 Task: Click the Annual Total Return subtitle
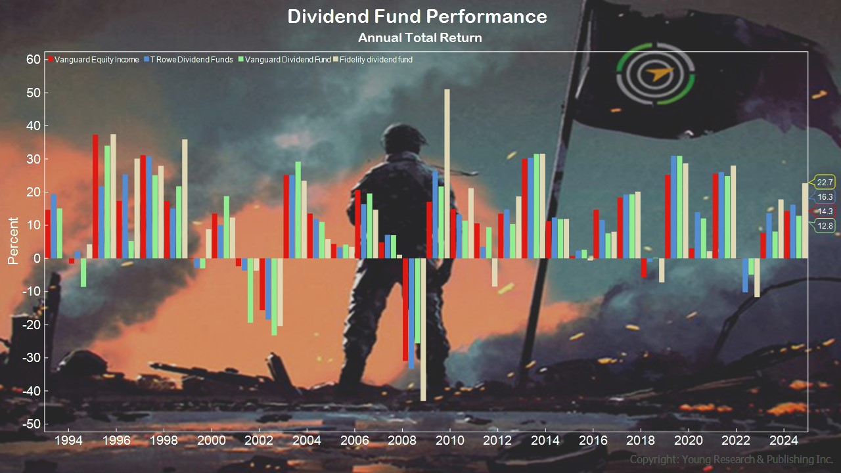[420, 38]
